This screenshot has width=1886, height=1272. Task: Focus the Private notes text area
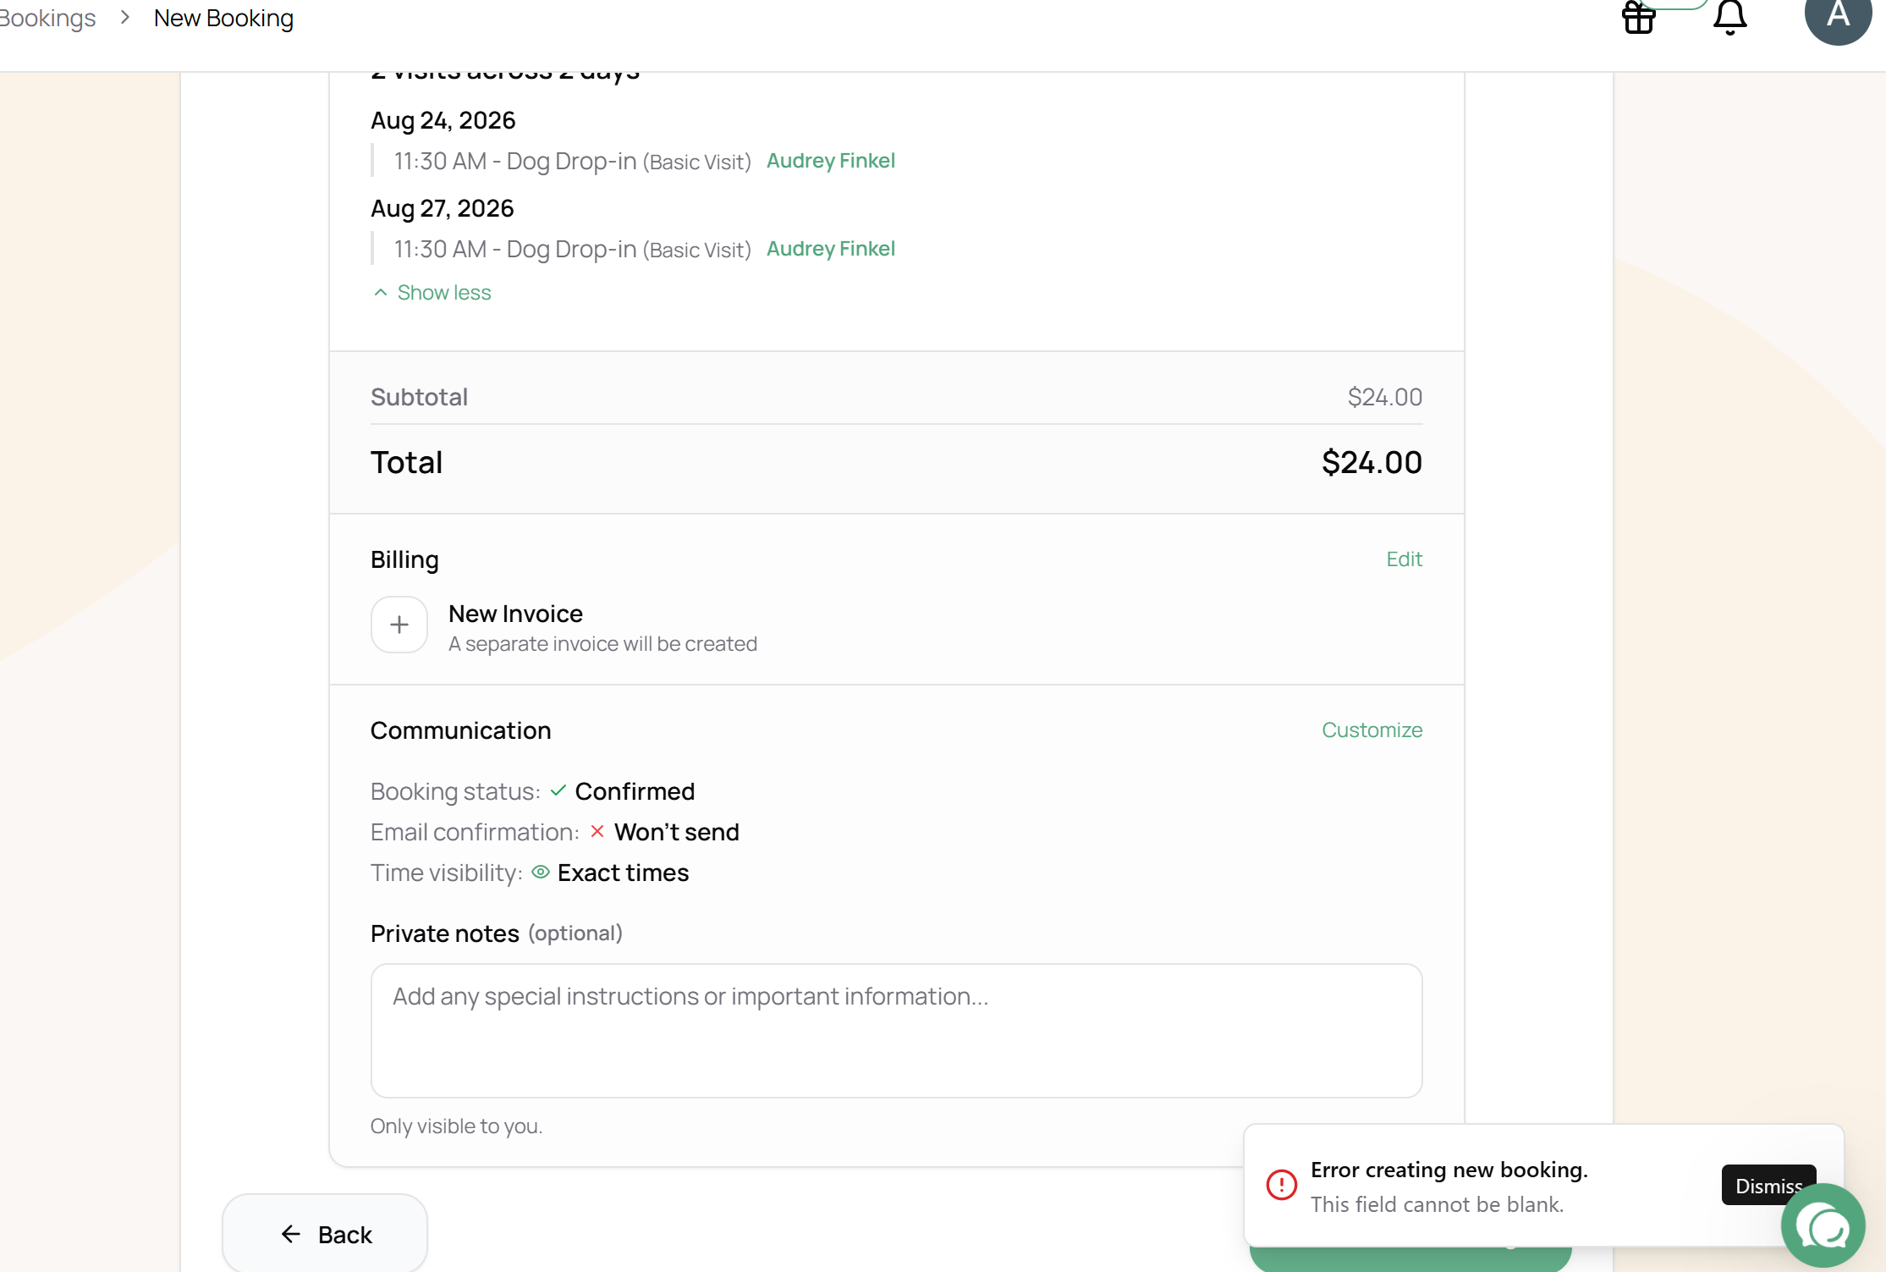pos(897,1031)
